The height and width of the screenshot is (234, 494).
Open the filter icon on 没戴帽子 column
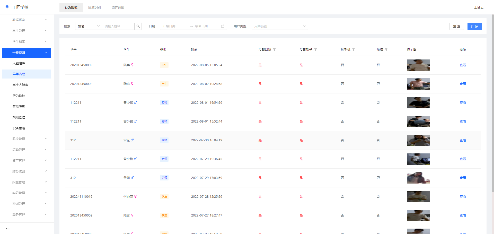click(x=316, y=49)
